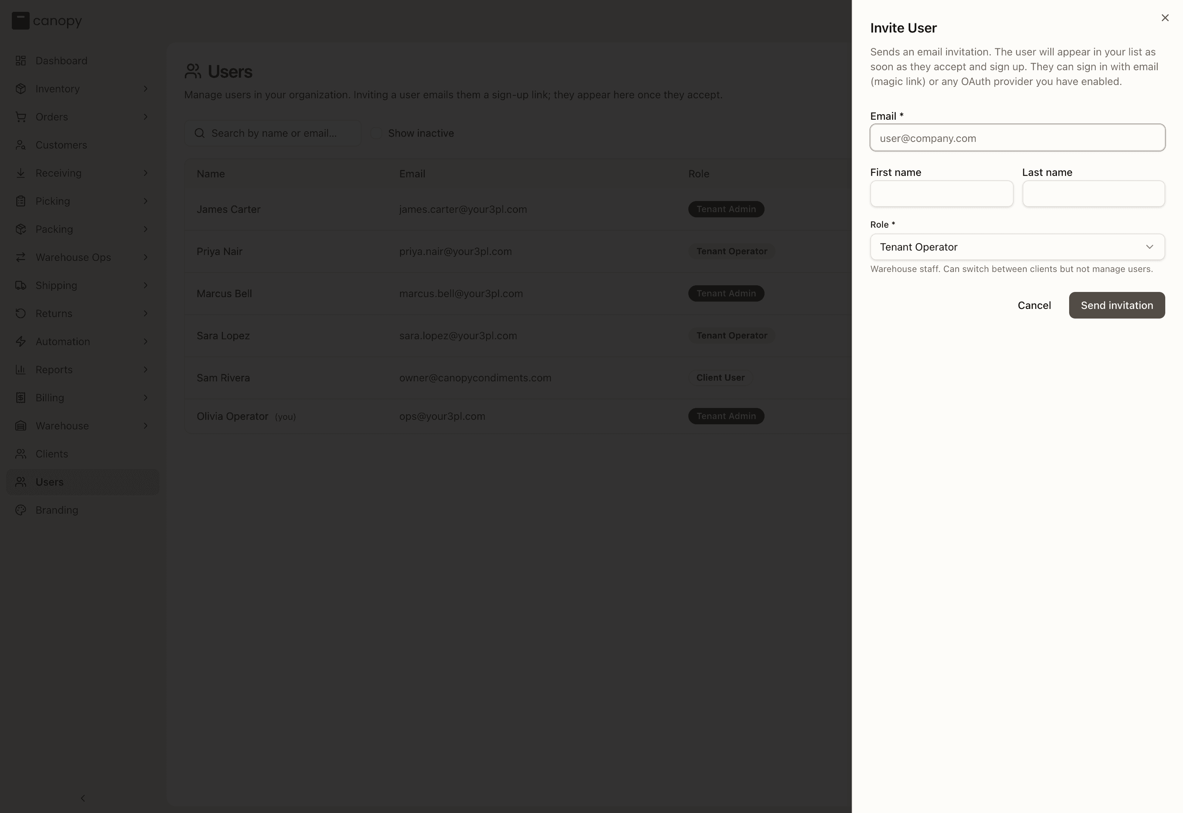Expand the Receiving submenu chevron
The image size is (1183, 813).
(x=146, y=173)
